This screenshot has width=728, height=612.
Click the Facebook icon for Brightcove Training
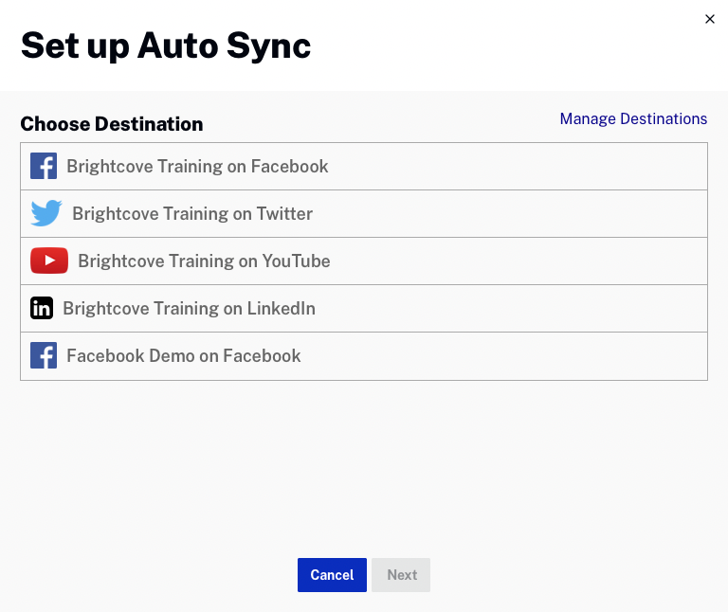44,167
